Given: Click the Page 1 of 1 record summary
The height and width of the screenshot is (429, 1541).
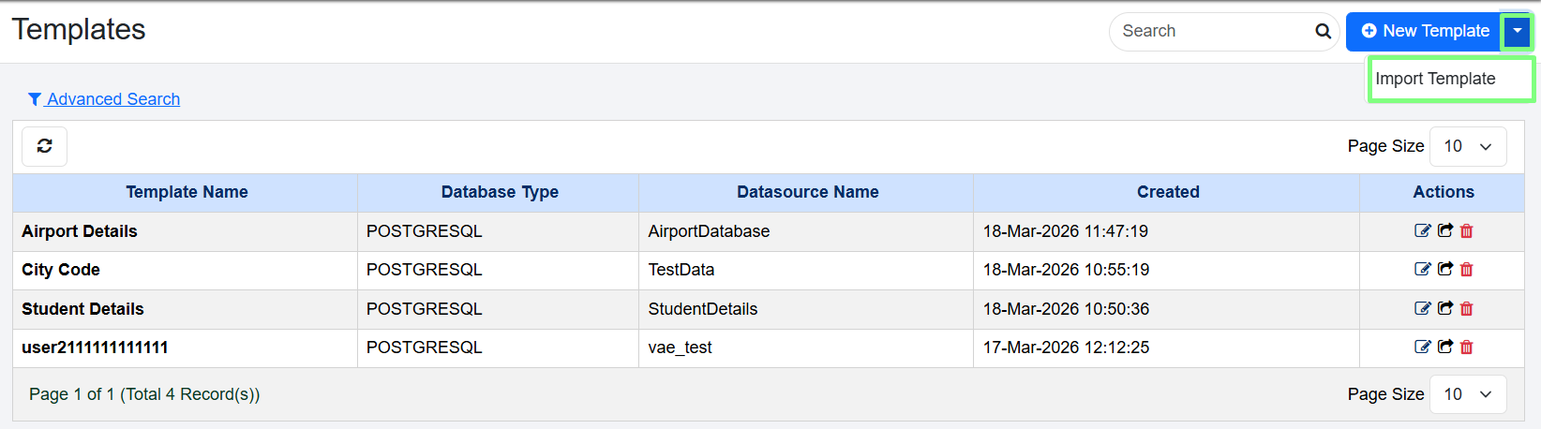Looking at the screenshot, I should 144,394.
